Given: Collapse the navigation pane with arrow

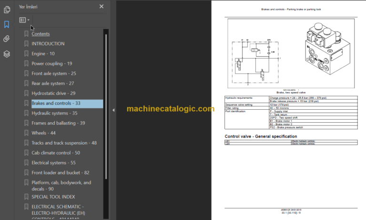Looking at the screenshot, I should click(113, 110).
